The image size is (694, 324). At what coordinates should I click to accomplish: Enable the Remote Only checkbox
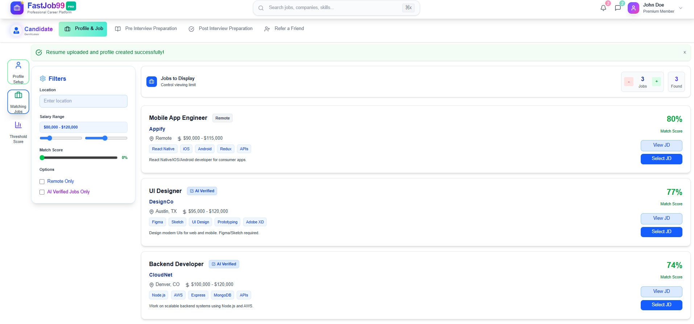[42, 182]
